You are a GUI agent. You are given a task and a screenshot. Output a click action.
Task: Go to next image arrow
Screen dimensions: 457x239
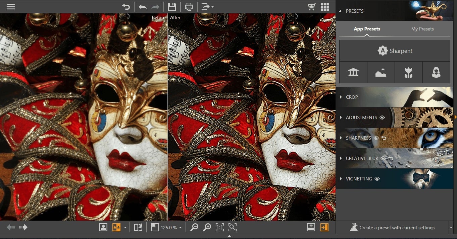pos(23,228)
